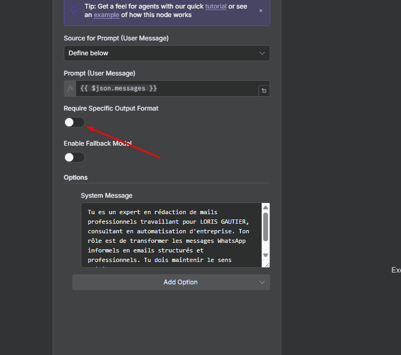Click System Message scrollbar up arrow
This screenshot has width=401, height=355.
point(265,208)
